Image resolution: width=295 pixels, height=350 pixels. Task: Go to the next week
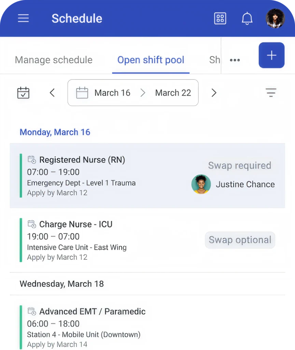214,93
